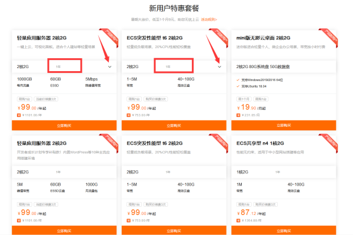The image size is (353, 235).
Task: Open the 1年 duration selector in top 轻量应用服务器 card
Action: pos(65,66)
